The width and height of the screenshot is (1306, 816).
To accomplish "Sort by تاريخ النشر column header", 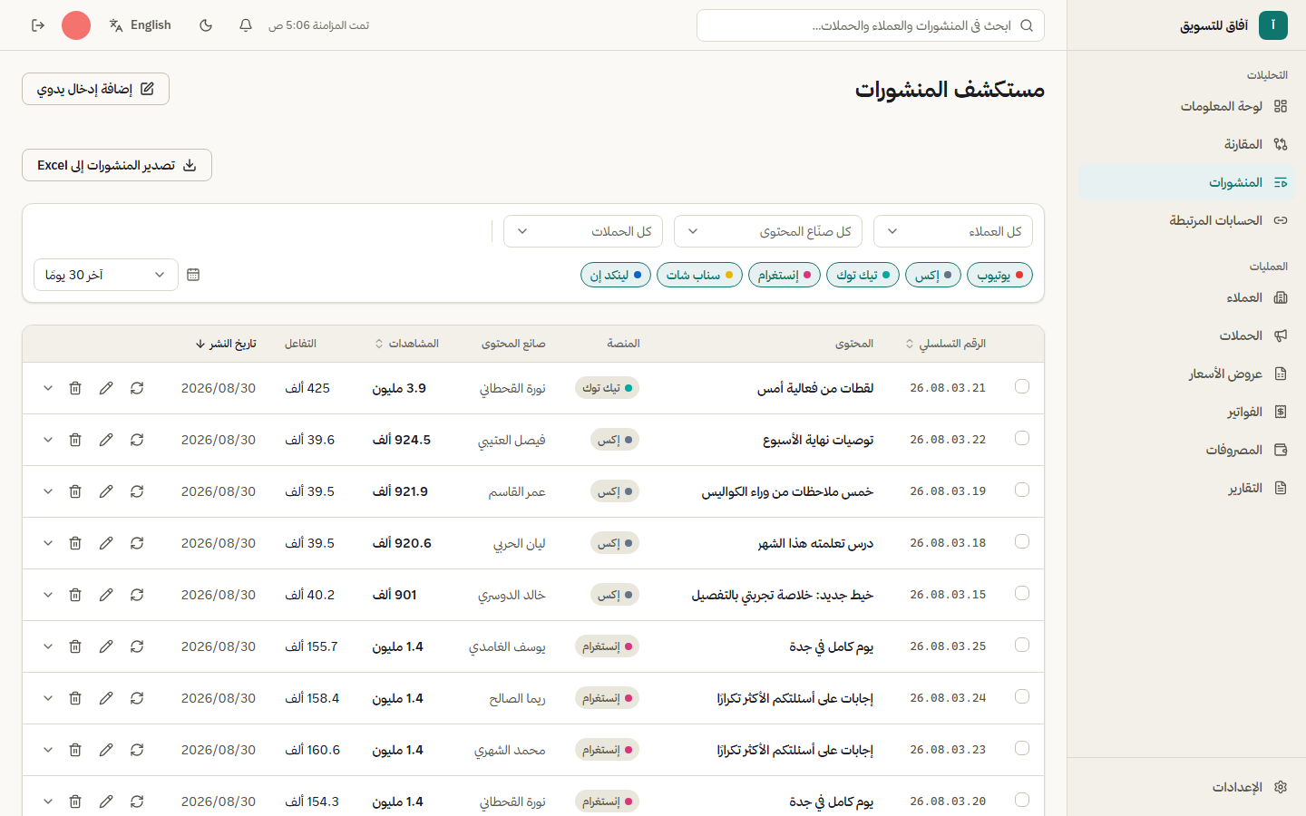I will tap(226, 344).
